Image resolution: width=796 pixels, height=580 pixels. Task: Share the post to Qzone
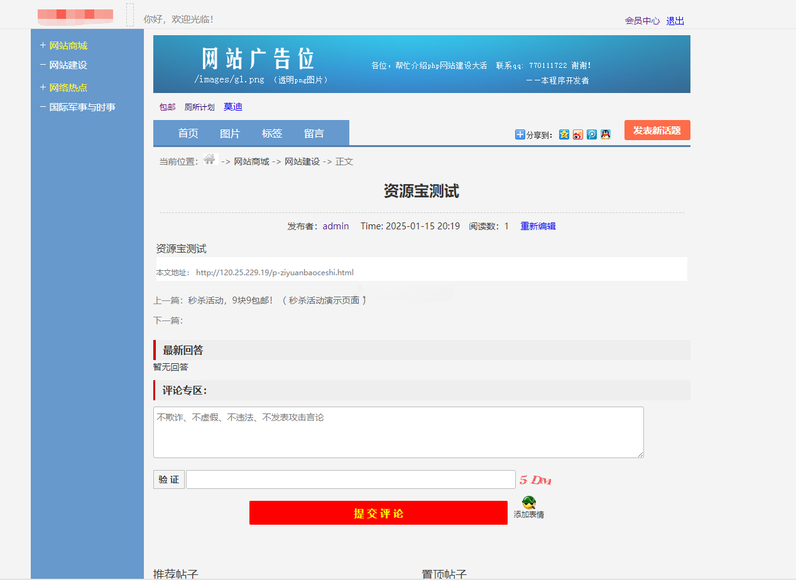(564, 134)
